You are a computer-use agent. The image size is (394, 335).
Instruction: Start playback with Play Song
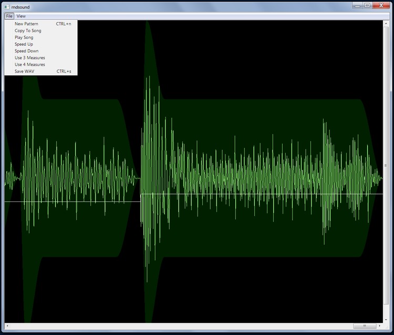click(x=24, y=37)
